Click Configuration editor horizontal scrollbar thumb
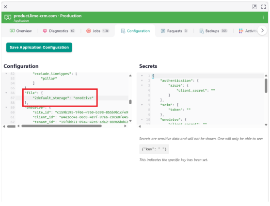 (x=62, y=126)
